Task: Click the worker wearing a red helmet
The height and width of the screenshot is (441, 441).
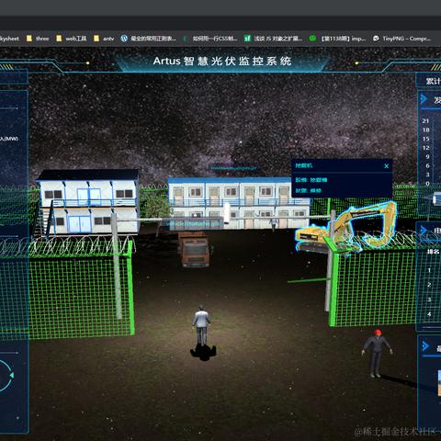Action: 377,353
